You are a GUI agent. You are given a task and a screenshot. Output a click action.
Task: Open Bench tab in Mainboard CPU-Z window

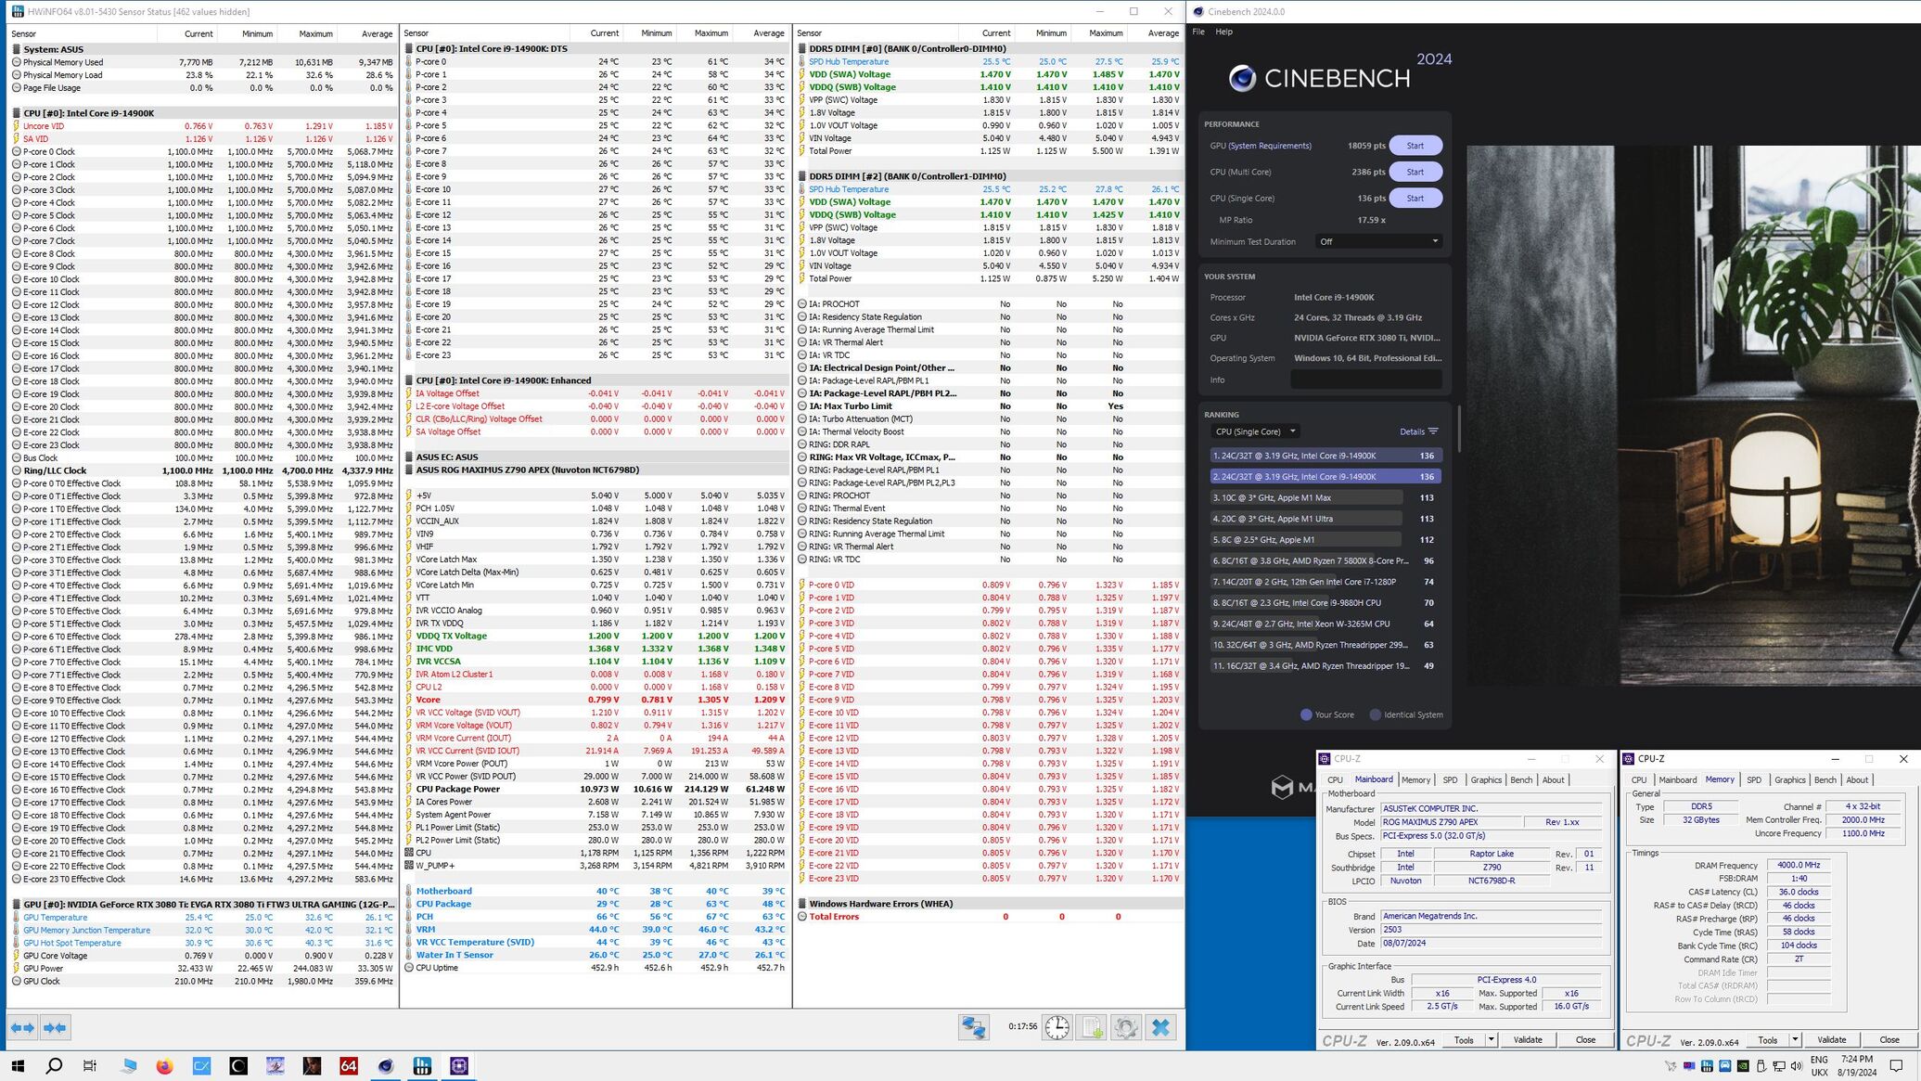(1521, 780)
